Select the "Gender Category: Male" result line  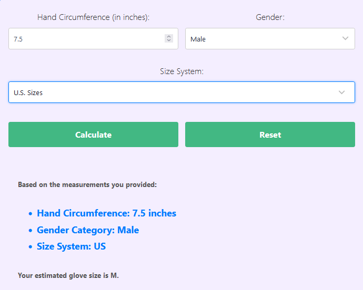pyautogui.click(x=87, y=230)
